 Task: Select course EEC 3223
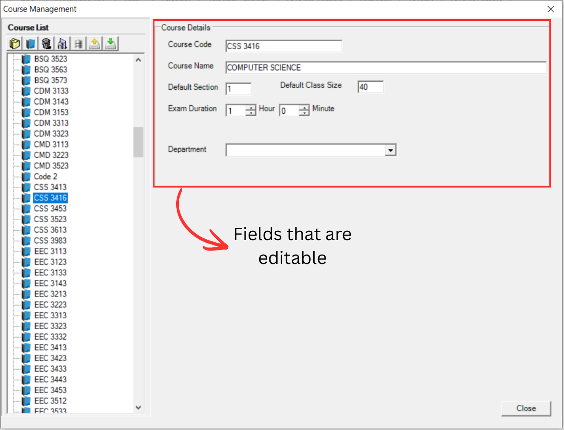point(50,304)
